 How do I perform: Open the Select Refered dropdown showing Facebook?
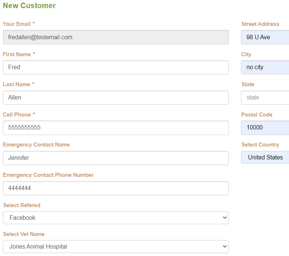(x=116, y=218)
